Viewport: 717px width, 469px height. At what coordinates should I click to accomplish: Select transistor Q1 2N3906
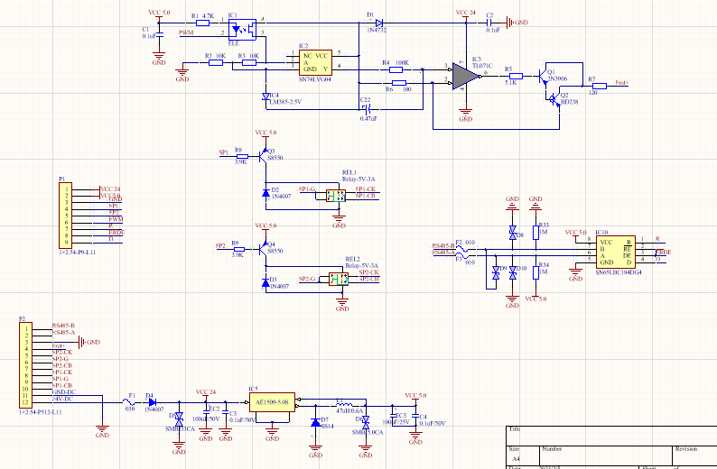pos(543,77)
